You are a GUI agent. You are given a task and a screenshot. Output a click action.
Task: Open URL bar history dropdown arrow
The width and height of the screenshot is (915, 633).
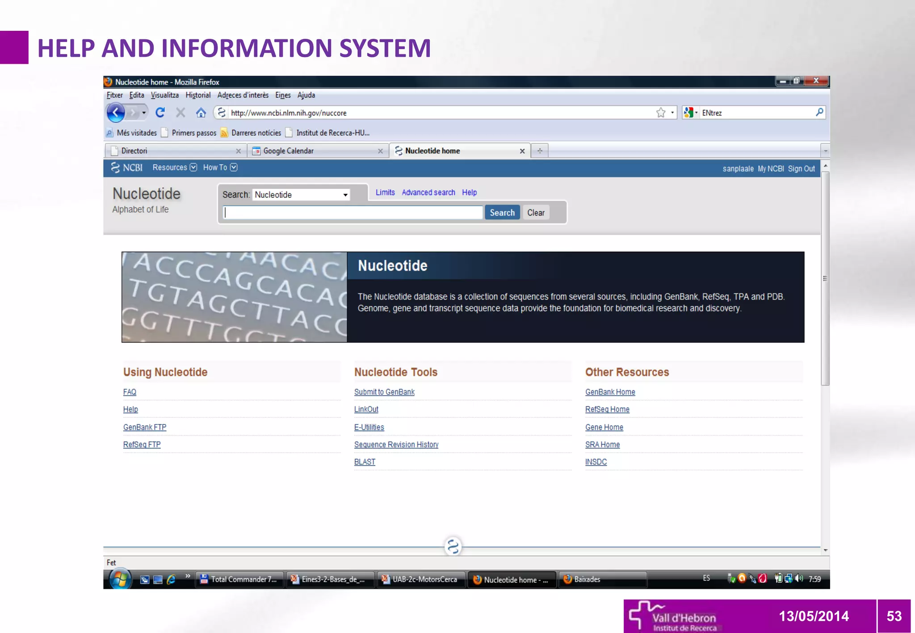click(x=672, y=112)
